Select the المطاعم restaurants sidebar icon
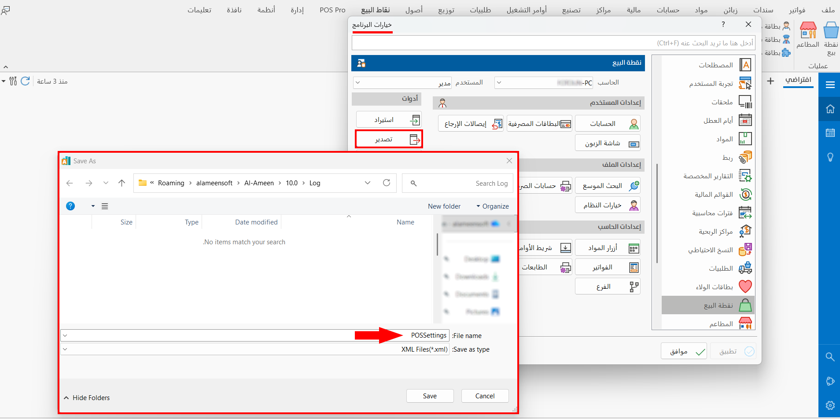The width and height of the screenshot is (840, 419). [746, 323]
